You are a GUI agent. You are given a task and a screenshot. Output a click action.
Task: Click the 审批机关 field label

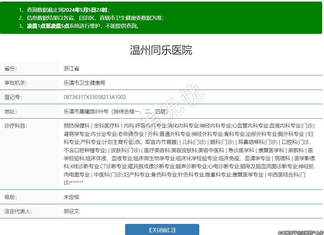16,83
